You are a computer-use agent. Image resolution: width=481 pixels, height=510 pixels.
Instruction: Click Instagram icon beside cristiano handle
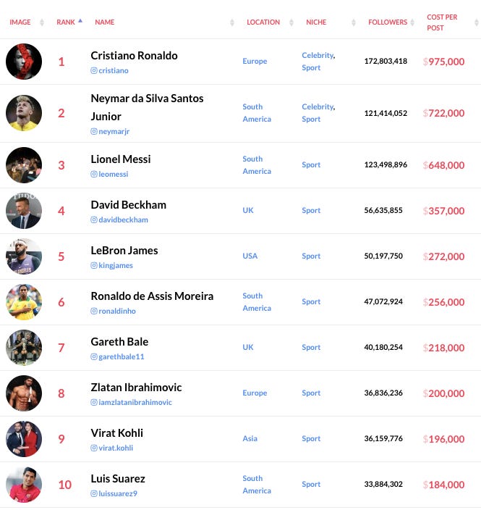(x=94, y=71)
